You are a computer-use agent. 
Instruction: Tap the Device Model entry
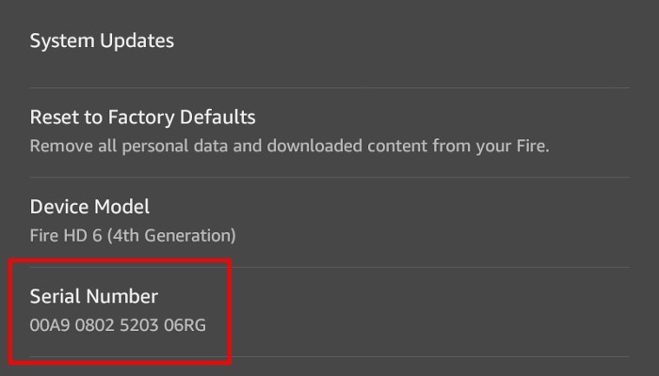89,207
